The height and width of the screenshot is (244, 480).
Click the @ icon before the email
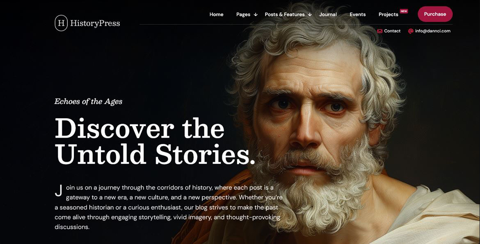[411, 31]
